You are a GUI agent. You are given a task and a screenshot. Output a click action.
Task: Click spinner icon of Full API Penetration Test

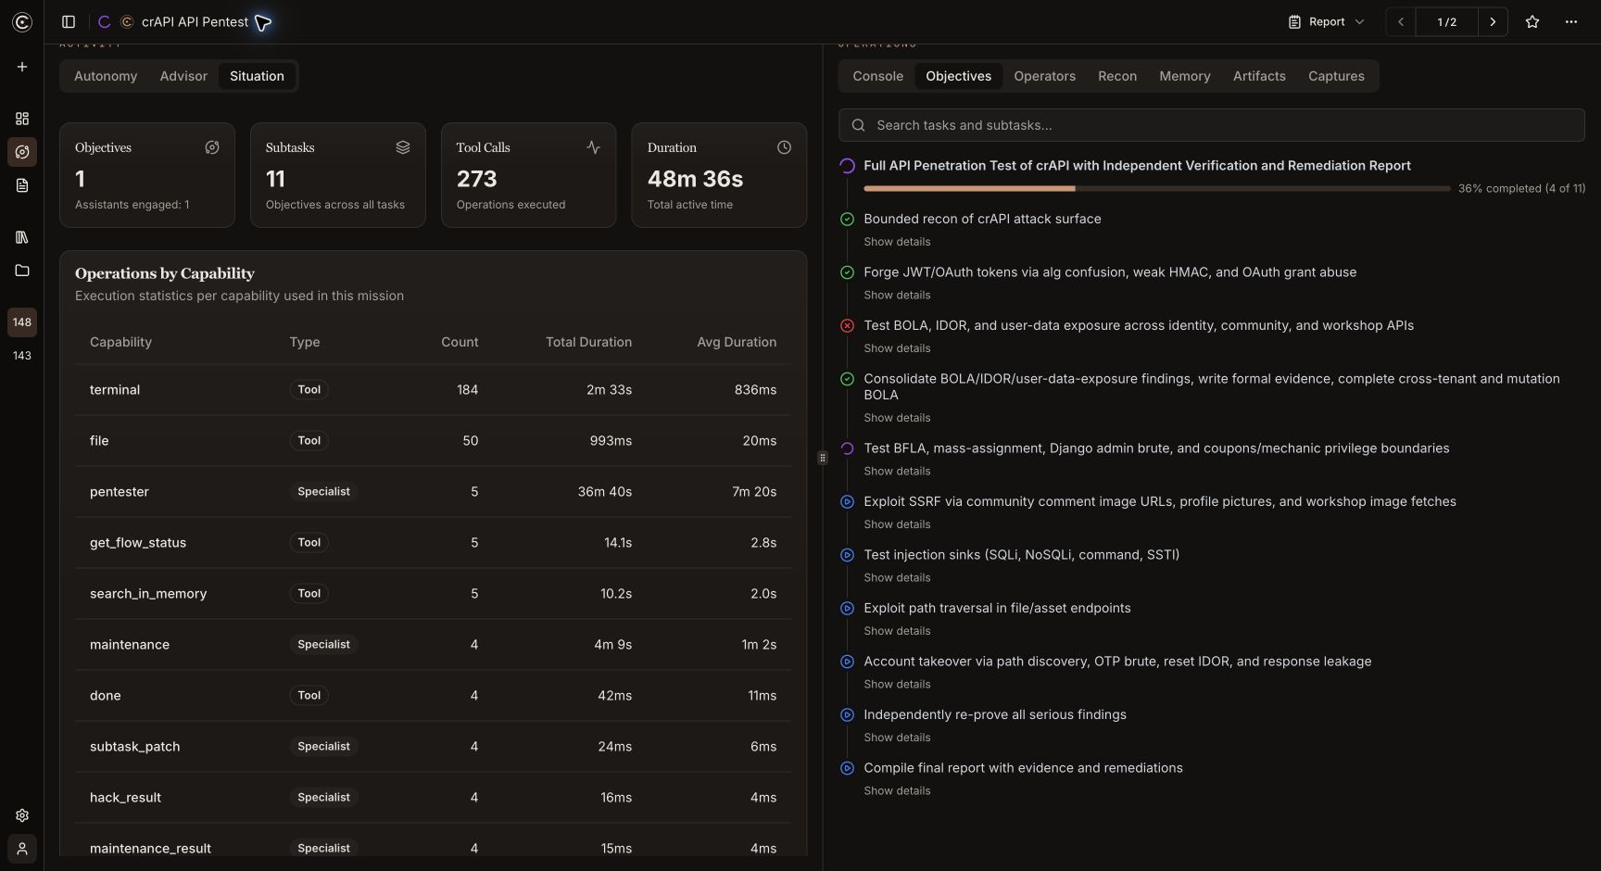pyautogui.click(x=847, y=166)
